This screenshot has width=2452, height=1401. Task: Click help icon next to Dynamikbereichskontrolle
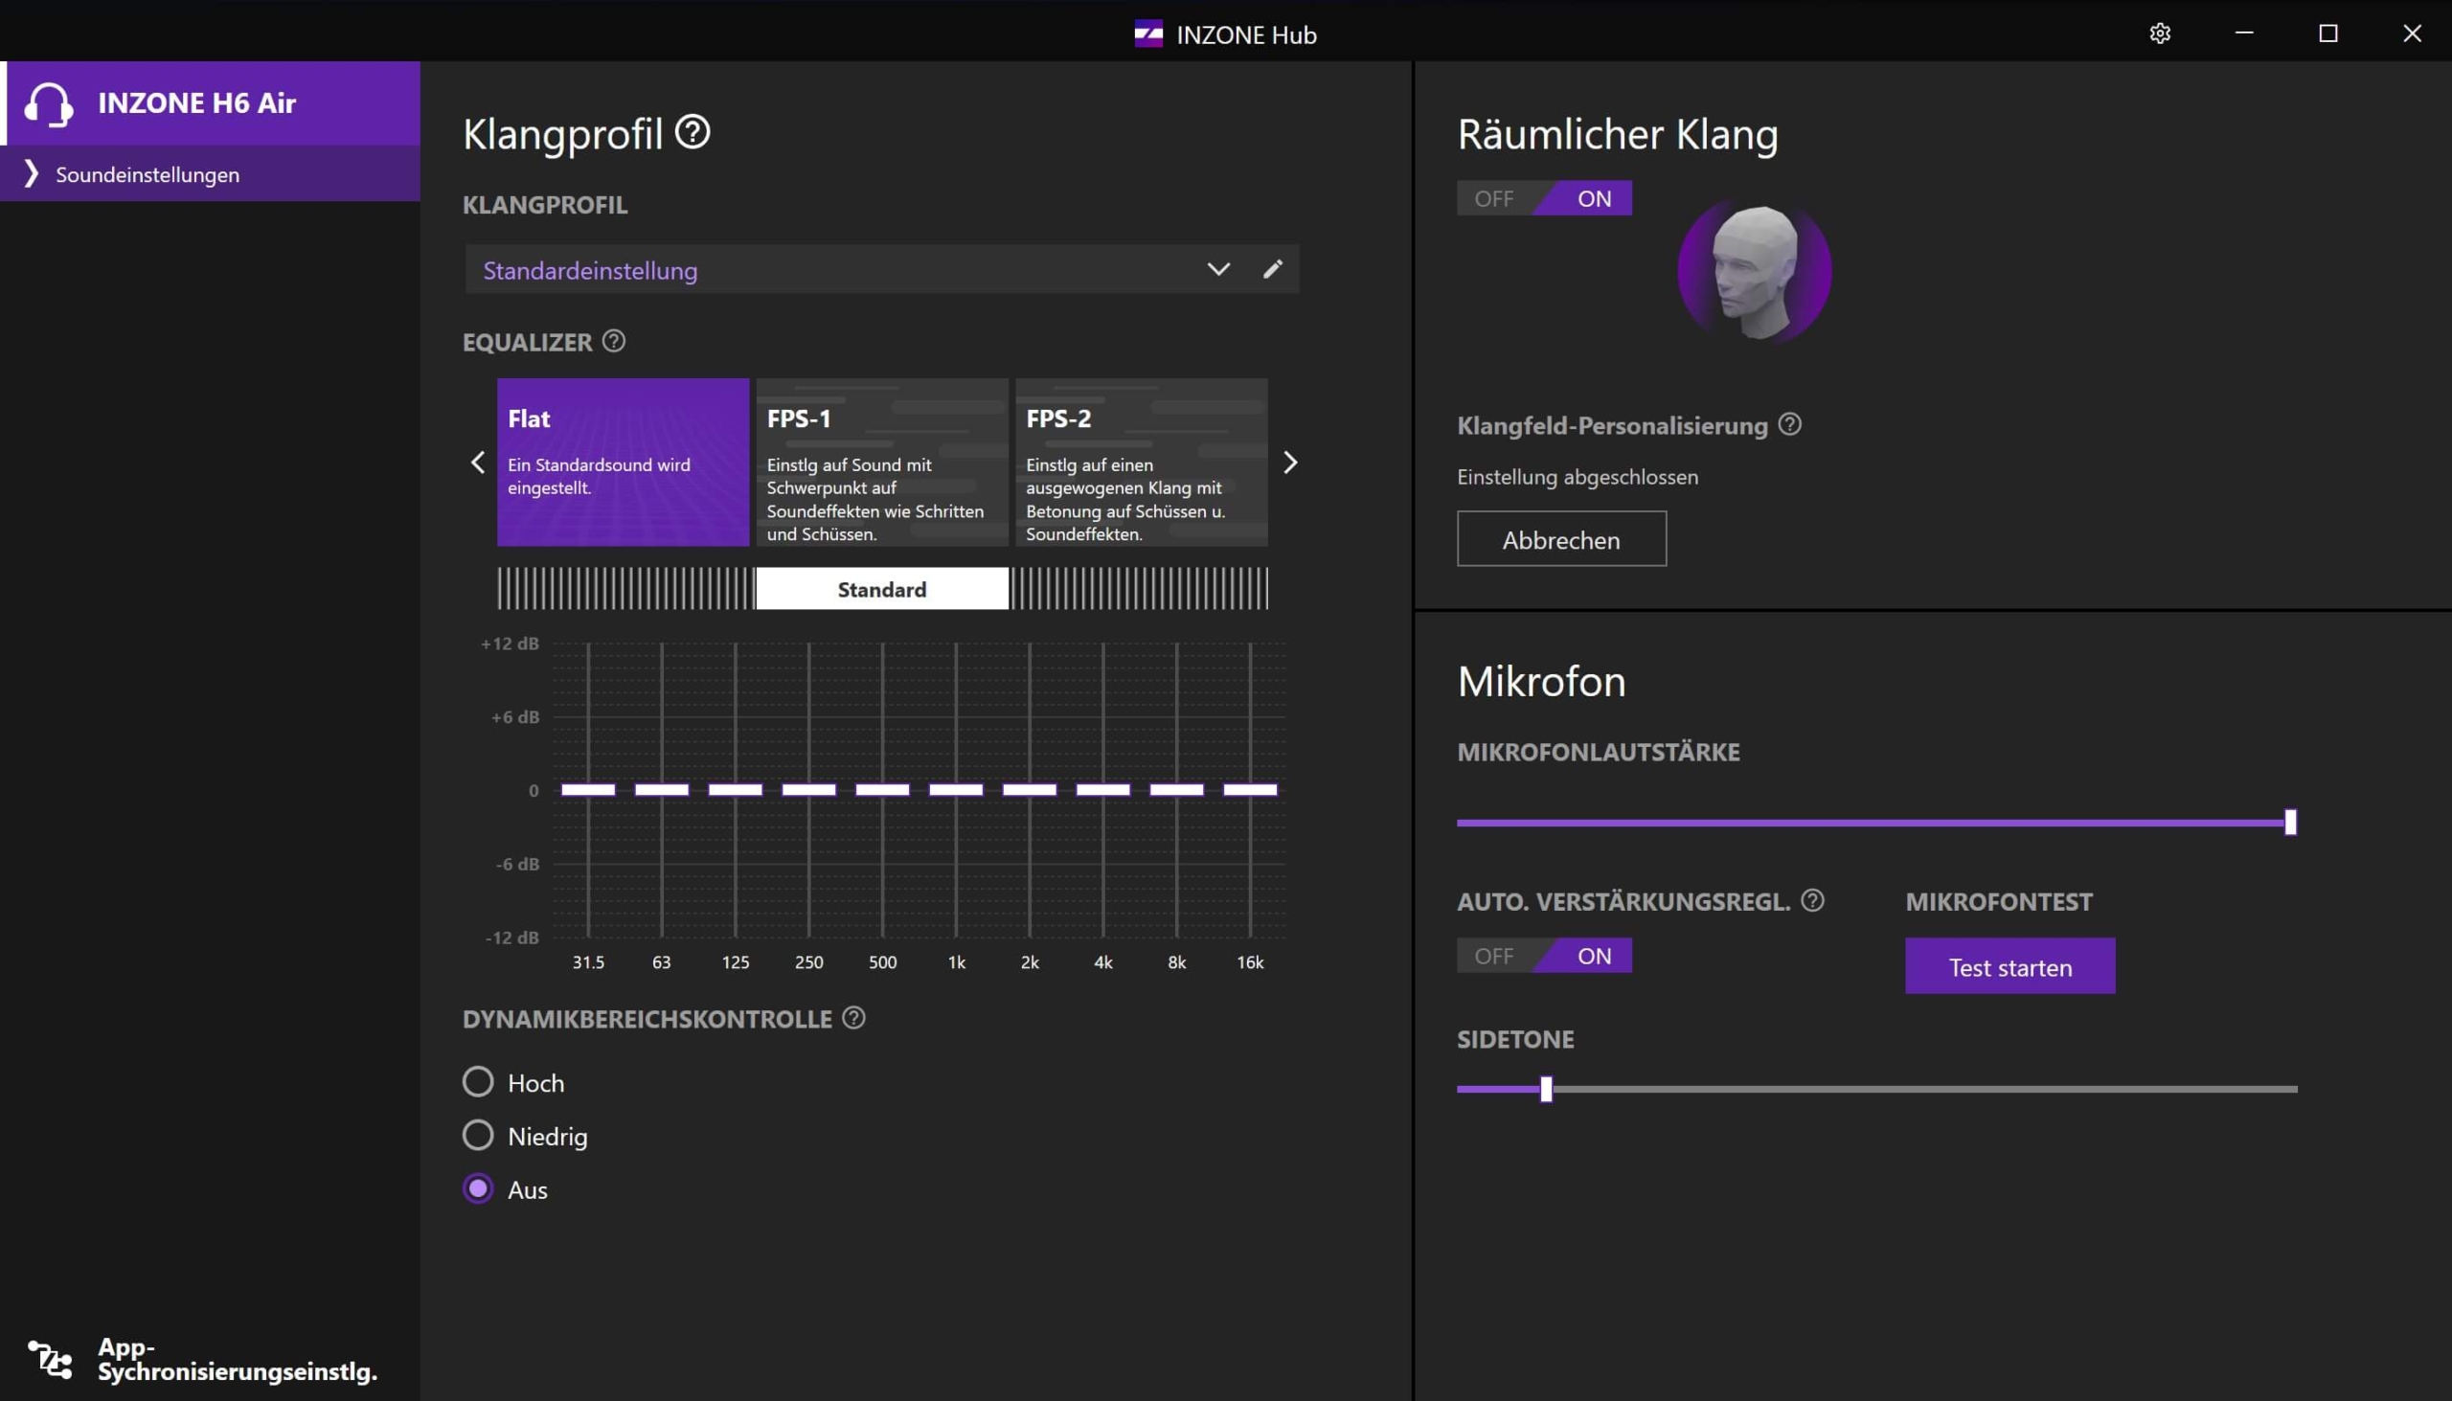tap(853, 1018)
